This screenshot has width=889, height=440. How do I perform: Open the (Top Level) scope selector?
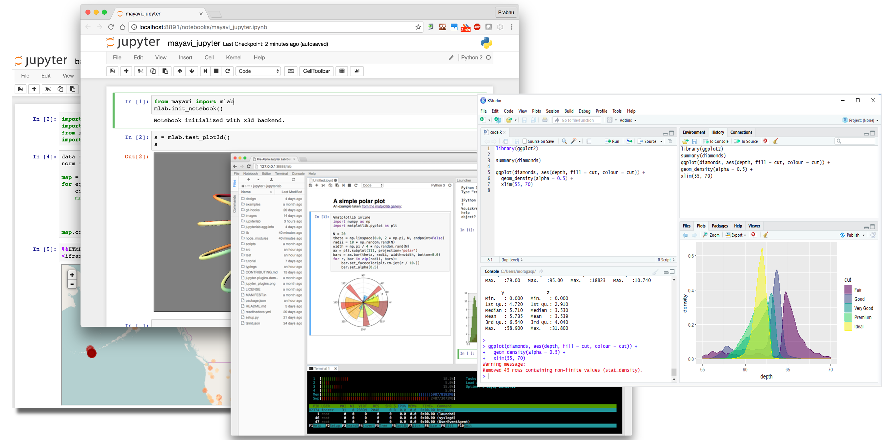coord(512,260)
